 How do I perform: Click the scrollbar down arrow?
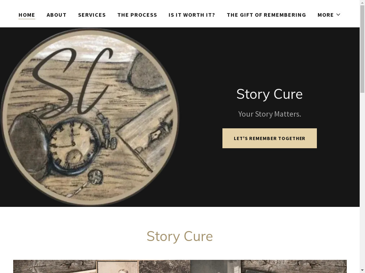pyautogui.click(x=362, y=271)
